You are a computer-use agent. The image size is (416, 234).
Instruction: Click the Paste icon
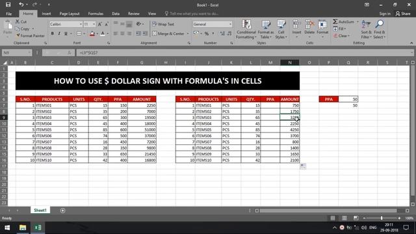[x=8, y=25]
